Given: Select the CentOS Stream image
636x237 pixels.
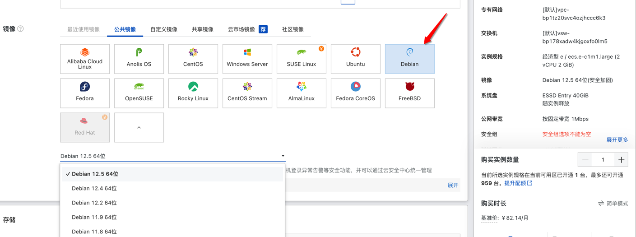Looking at the screenshot, I should click(x=247, y=93).
